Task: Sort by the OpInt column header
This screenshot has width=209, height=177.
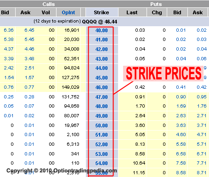Action: click(68, 12)
